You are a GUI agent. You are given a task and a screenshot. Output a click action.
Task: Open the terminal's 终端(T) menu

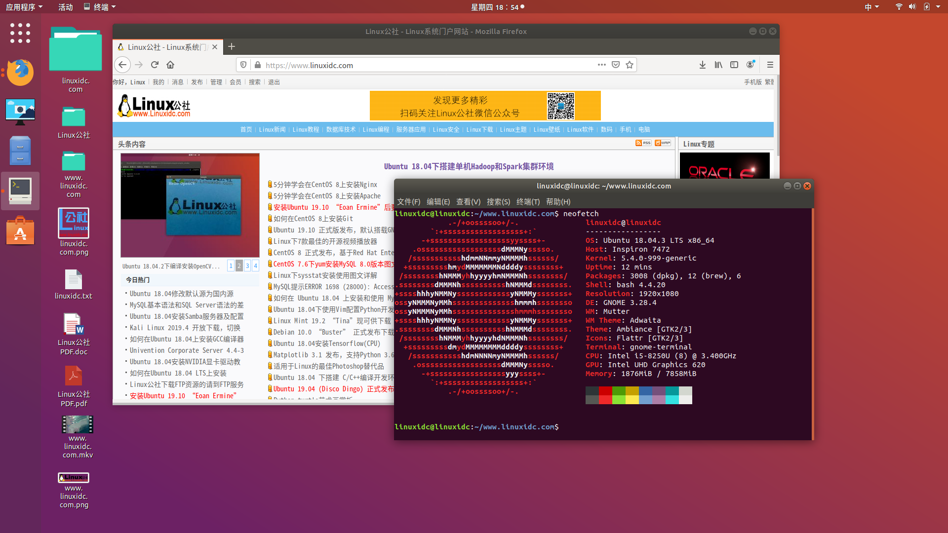528,201
